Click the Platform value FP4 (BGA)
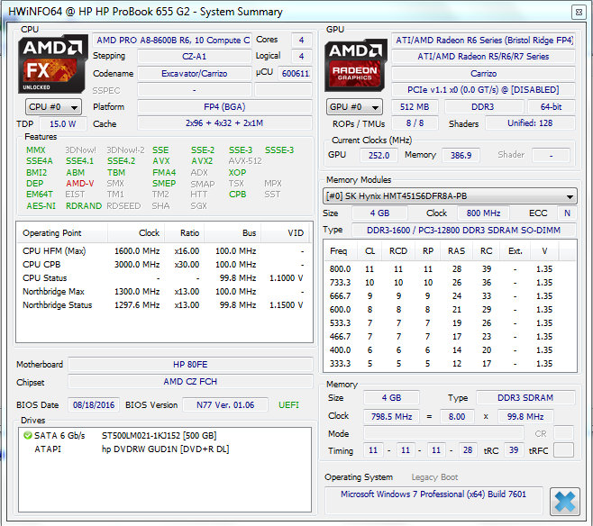The width and height of the screenshot is (593, 526). 224,107
